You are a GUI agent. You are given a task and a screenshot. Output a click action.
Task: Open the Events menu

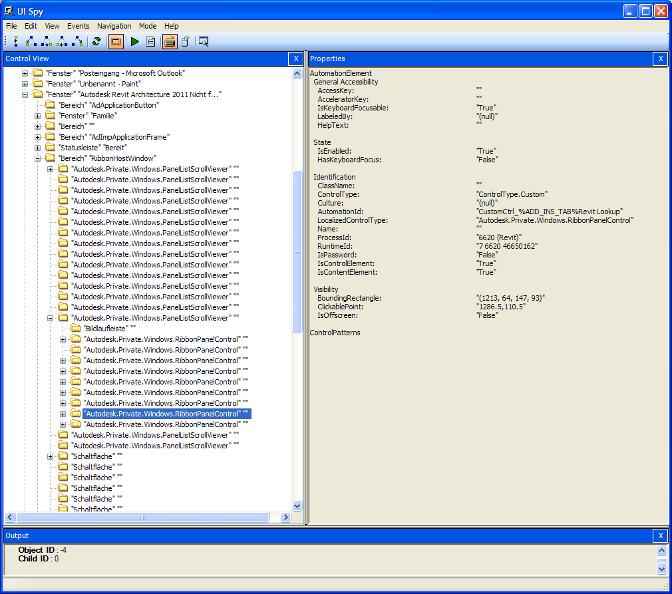coord(78,26)
